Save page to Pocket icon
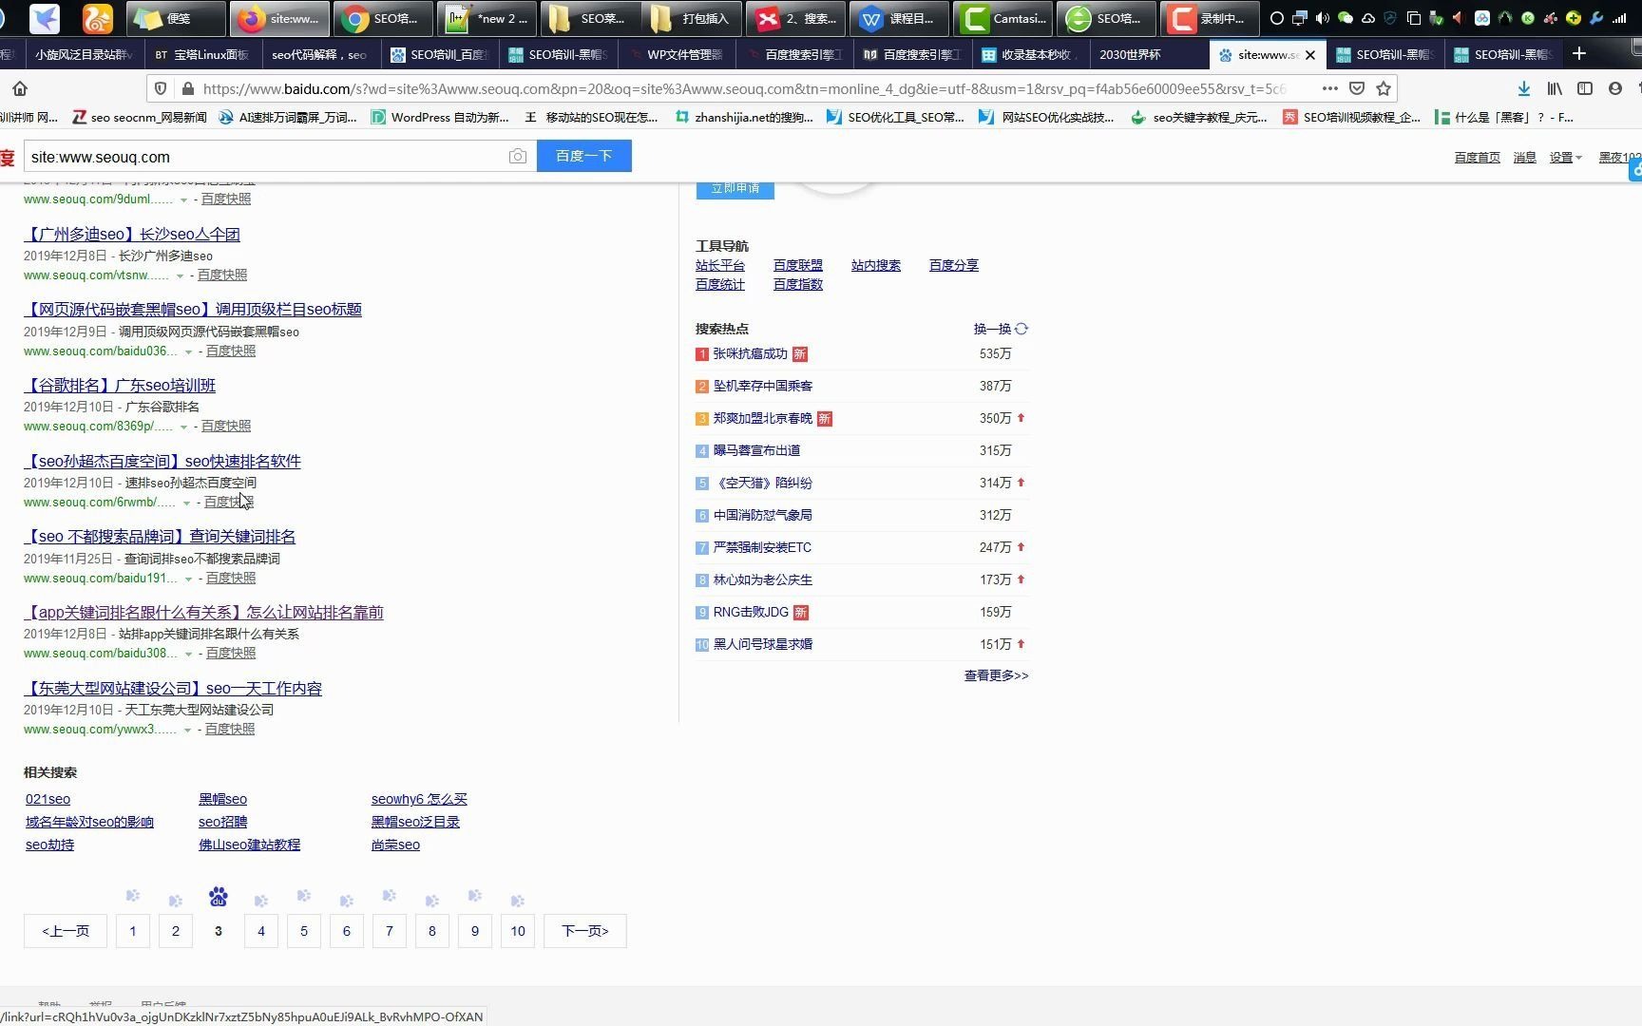Image resolution: width=1642 pixels, height=1026 pixels. (x=1357, y=88)
